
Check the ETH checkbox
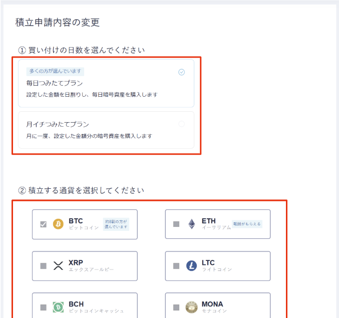tap(176, 224)
